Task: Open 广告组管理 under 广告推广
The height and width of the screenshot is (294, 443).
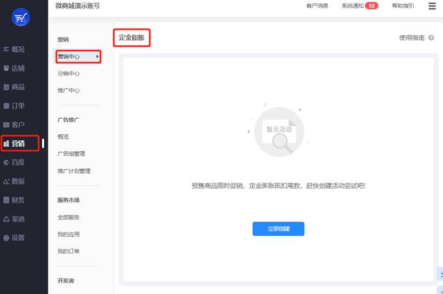Action: 71,153
